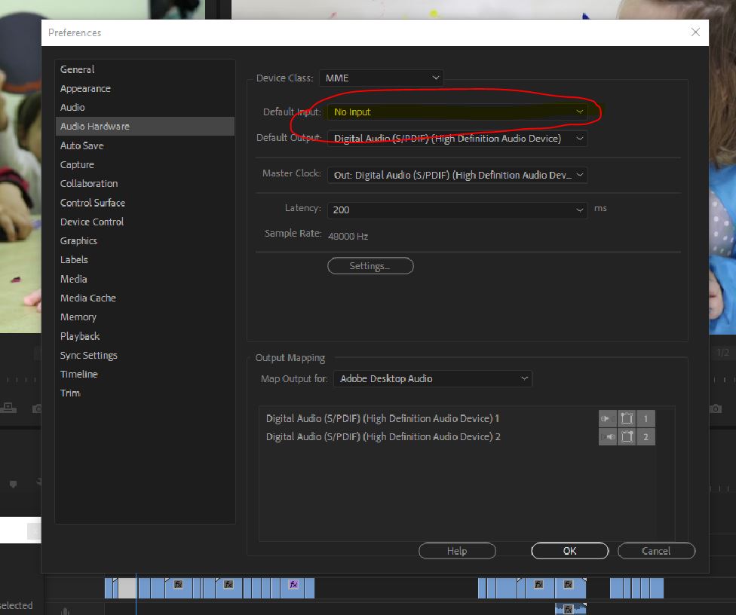The width and height of the screenshot is (736, 615).
Task: Click surround channel icon in row 2
Action: [627, 436]
